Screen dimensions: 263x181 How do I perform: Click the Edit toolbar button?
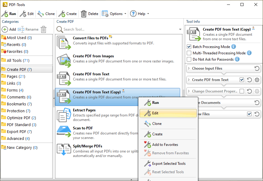[27, 14]
